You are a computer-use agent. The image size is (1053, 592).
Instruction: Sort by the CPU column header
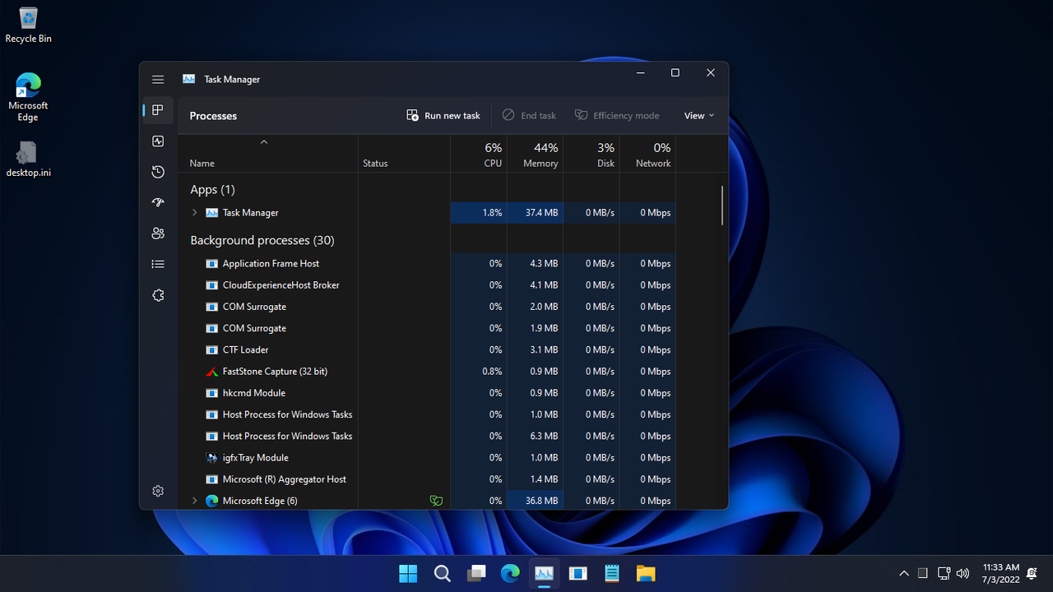(x=479, y=154)
